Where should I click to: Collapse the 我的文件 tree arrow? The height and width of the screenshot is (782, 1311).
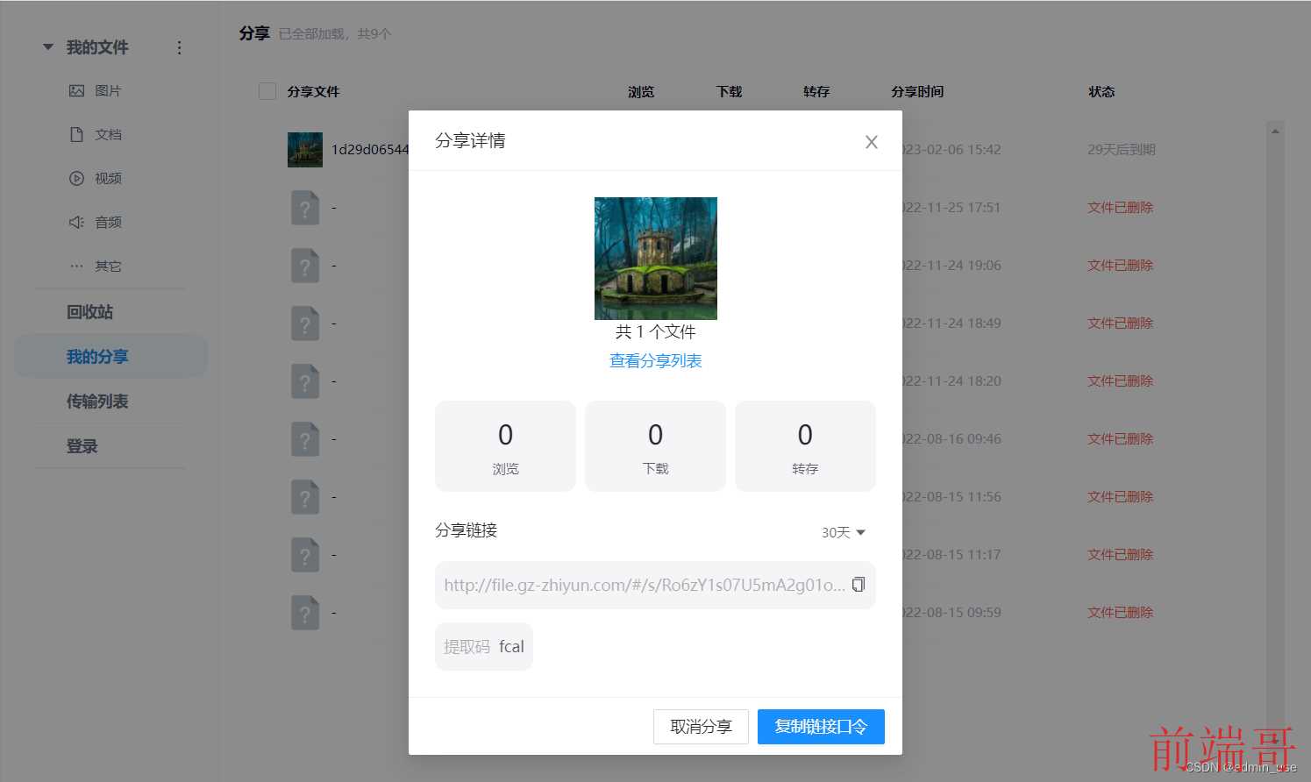48,47
